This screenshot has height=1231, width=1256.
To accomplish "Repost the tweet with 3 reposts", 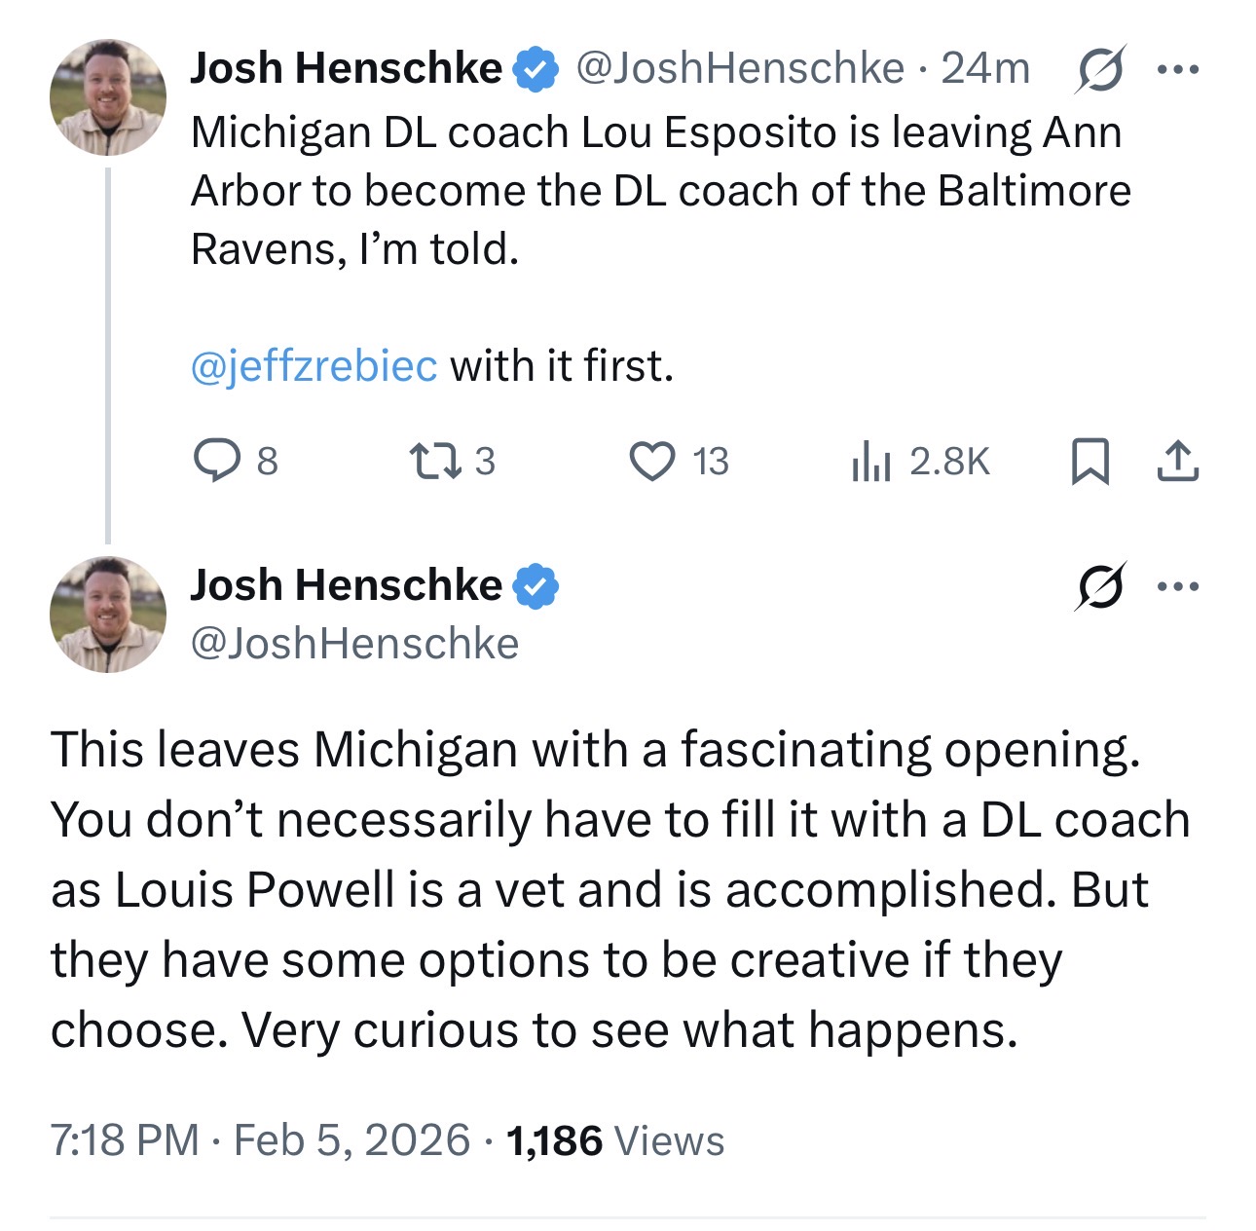I will (x=435, y=461).
